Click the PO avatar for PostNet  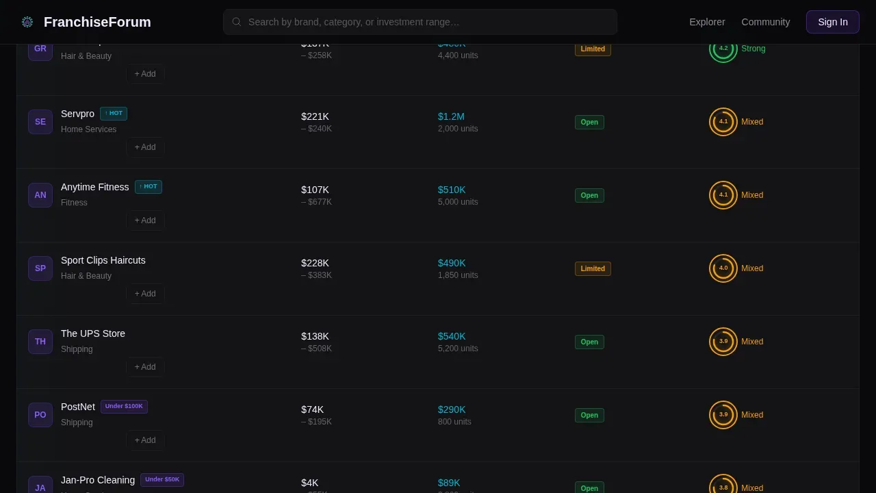tap(40, 415)
